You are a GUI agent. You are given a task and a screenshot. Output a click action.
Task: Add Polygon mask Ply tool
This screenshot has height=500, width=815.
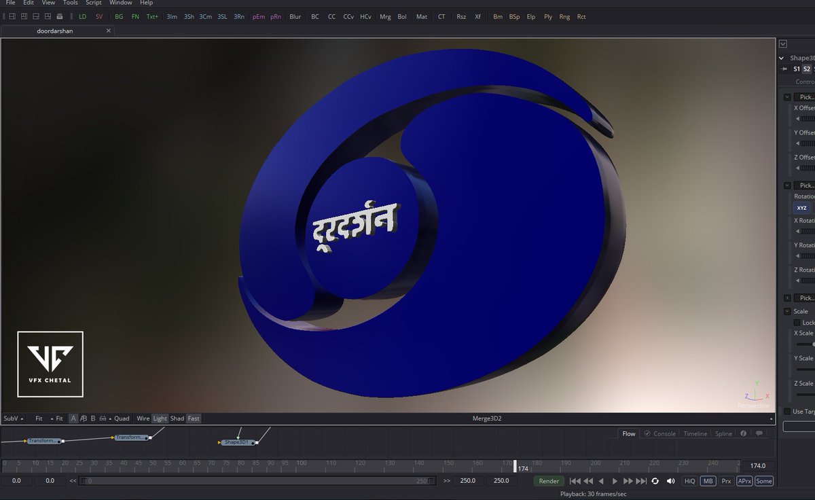(548, 16)
